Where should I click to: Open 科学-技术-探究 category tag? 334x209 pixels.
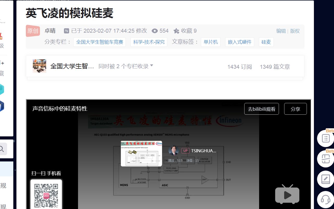[x=149, y=42]
